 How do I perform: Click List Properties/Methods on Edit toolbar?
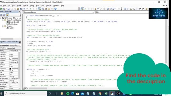125,9
